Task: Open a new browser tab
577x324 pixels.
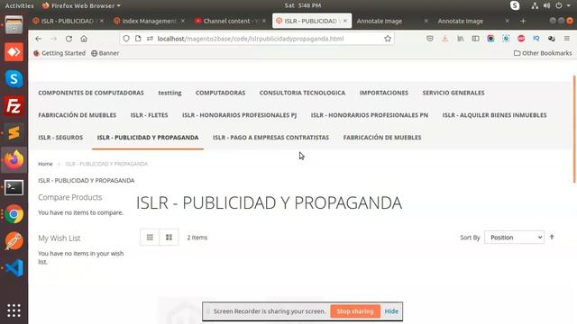Action: tap(523, 21)
